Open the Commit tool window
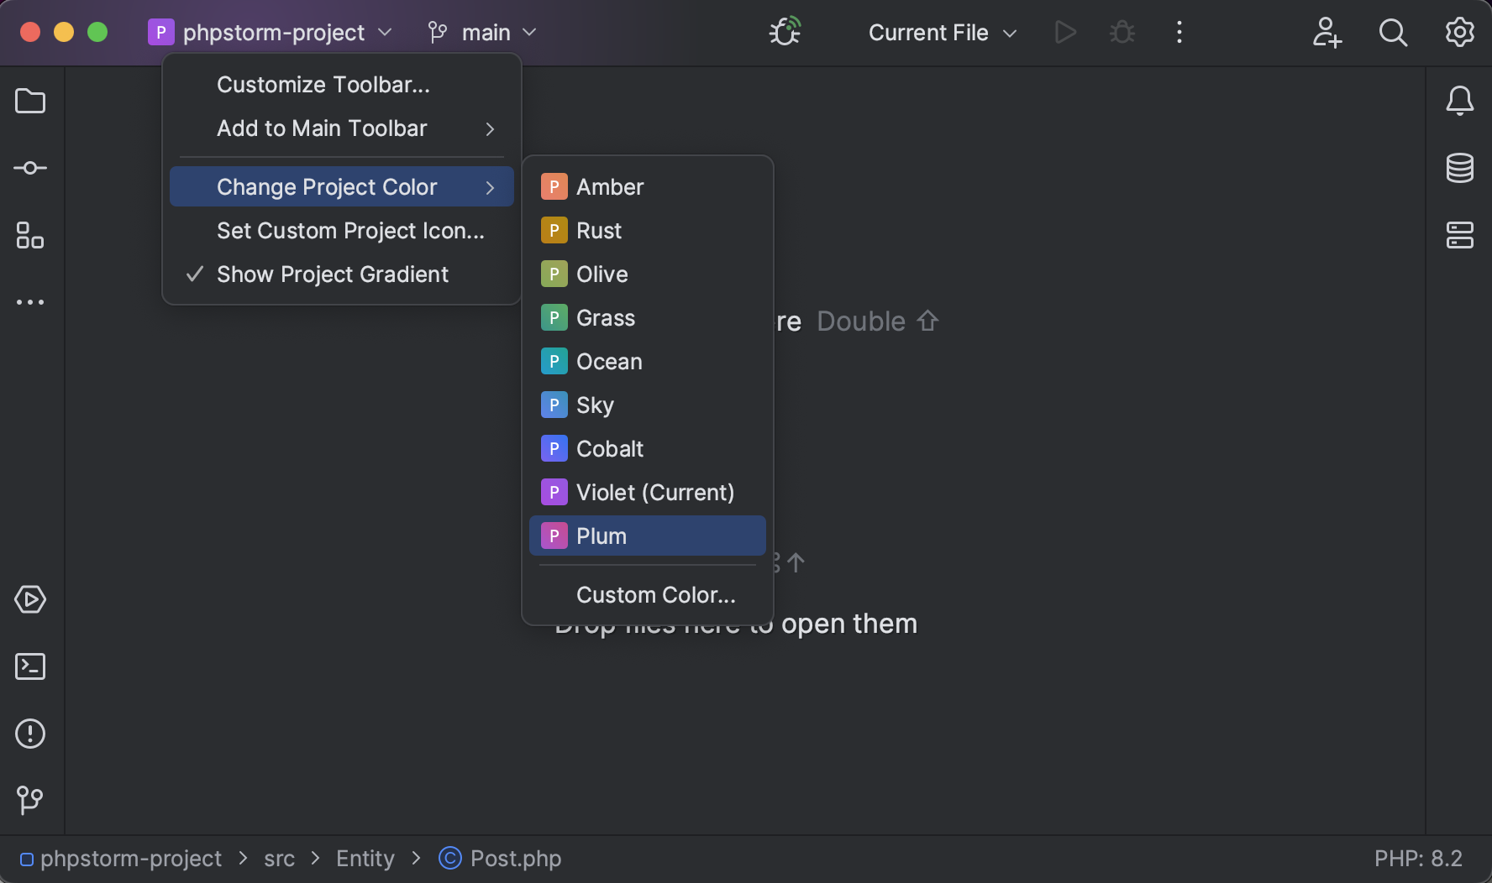1492x883 pixels. pyautogui.click(x=30, y=168)
